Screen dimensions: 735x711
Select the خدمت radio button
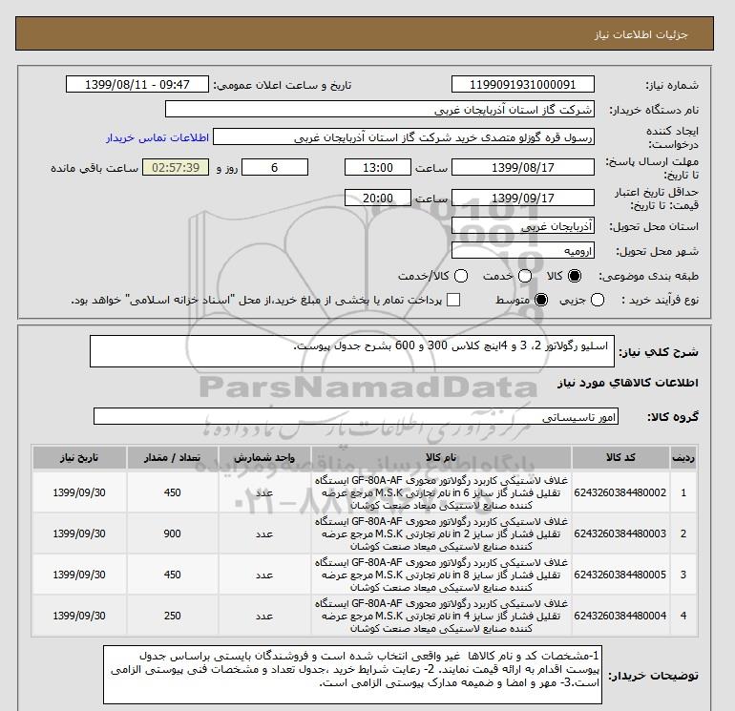coord(525,276)
